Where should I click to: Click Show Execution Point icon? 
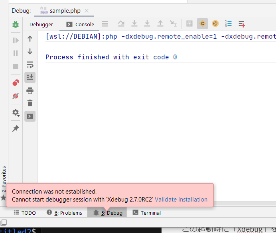pos(121,23)
